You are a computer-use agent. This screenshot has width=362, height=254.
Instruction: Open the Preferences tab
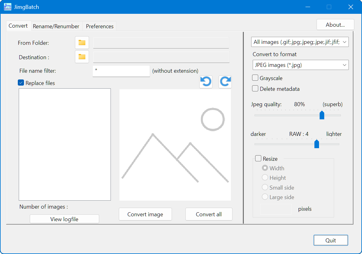pyautogui.click(x=99, y=26)
